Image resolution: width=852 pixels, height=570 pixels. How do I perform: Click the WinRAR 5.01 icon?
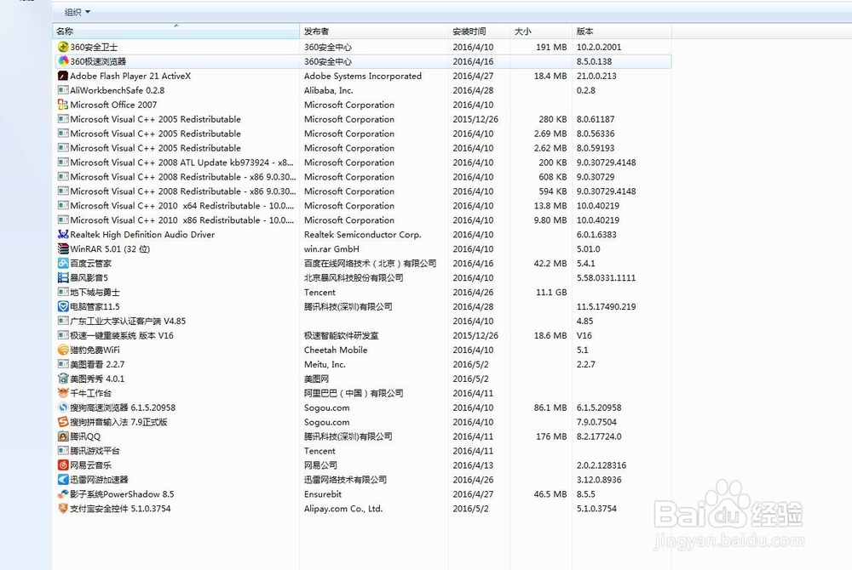coord(63,249)
